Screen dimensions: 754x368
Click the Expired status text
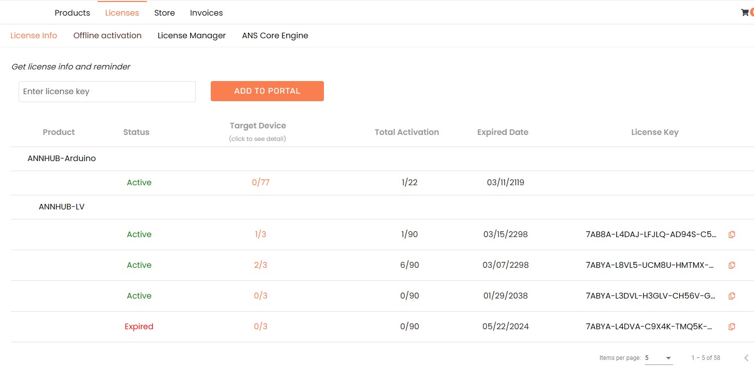(139, 327)
